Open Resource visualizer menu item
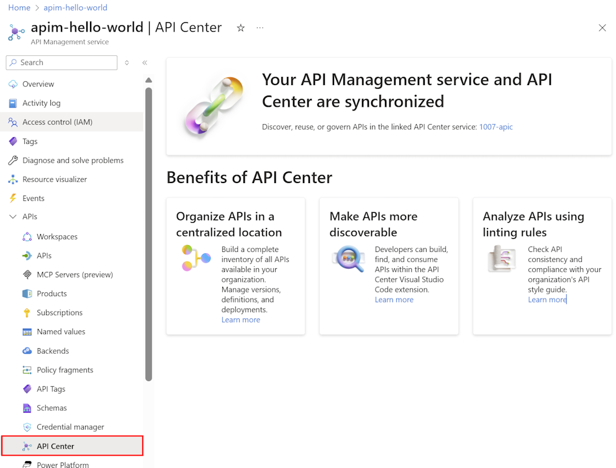616x468 pixels. (x=71, y=179)
